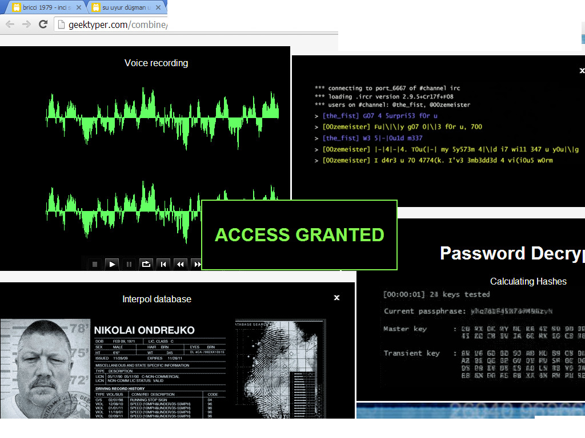Click the Voice recording title

pos(157,63)
